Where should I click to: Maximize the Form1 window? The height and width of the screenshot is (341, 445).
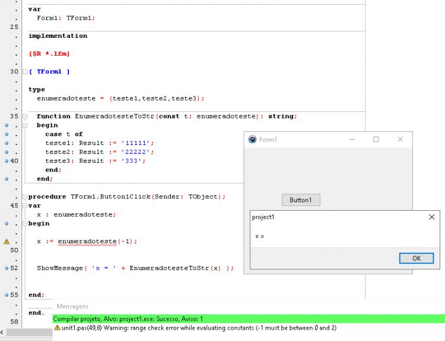376,139
